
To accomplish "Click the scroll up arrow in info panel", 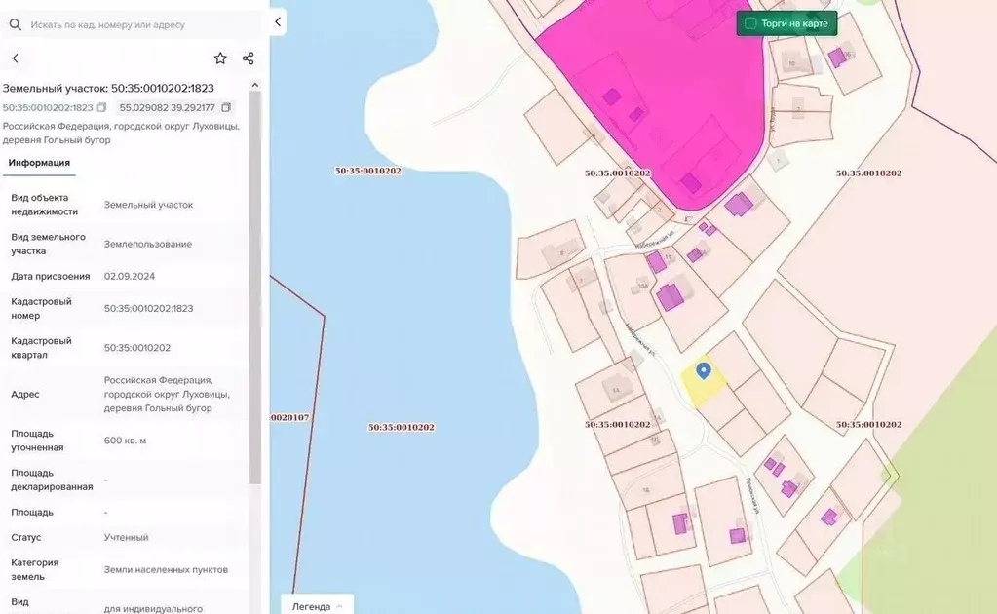I will 255,85.
